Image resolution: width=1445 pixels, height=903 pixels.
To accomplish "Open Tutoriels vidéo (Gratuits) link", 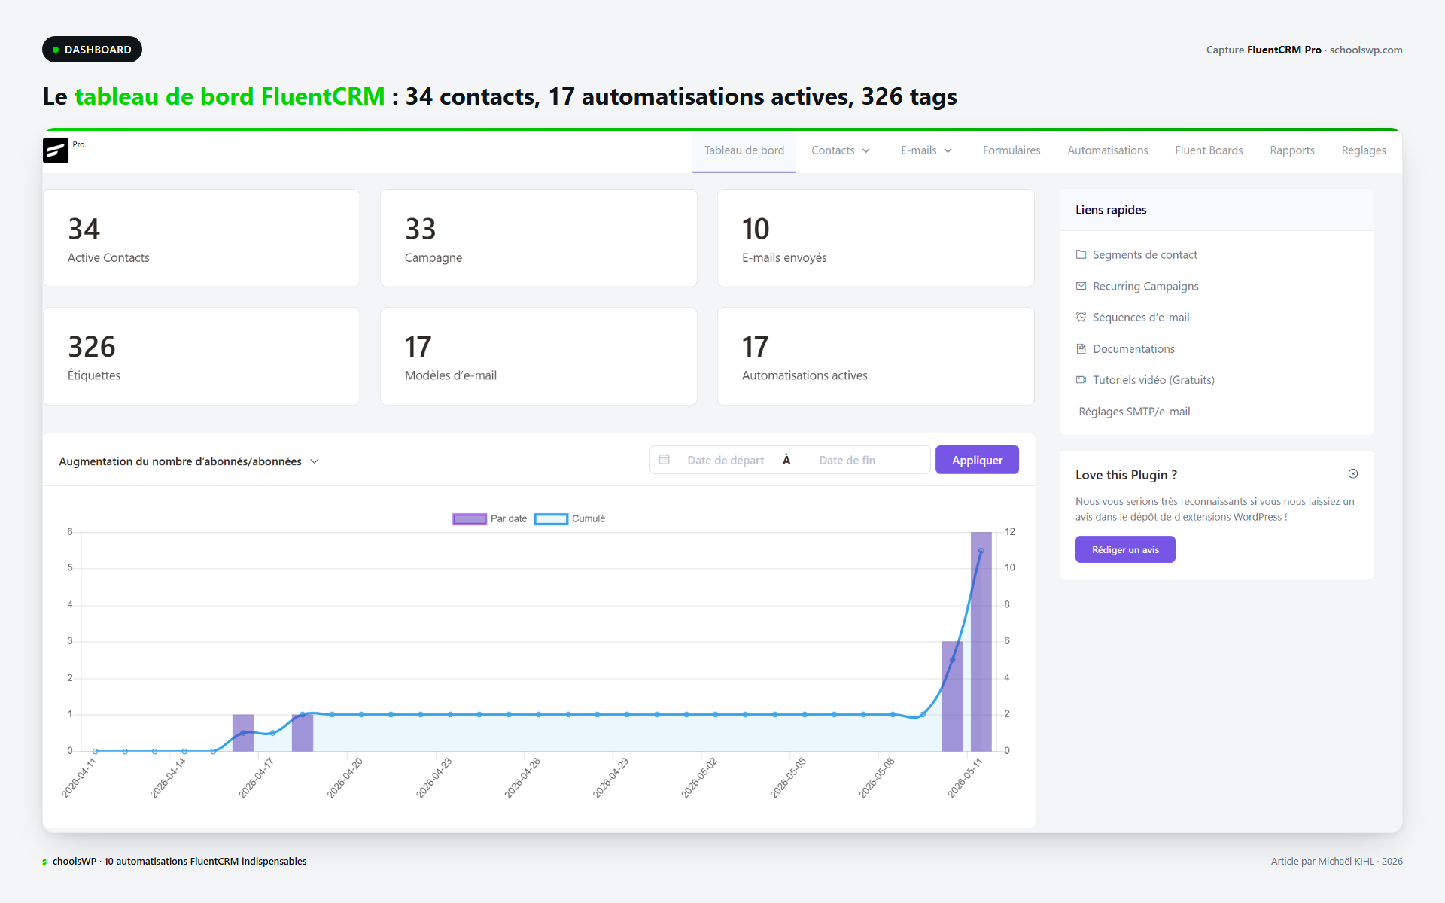I will (1154, 379).
